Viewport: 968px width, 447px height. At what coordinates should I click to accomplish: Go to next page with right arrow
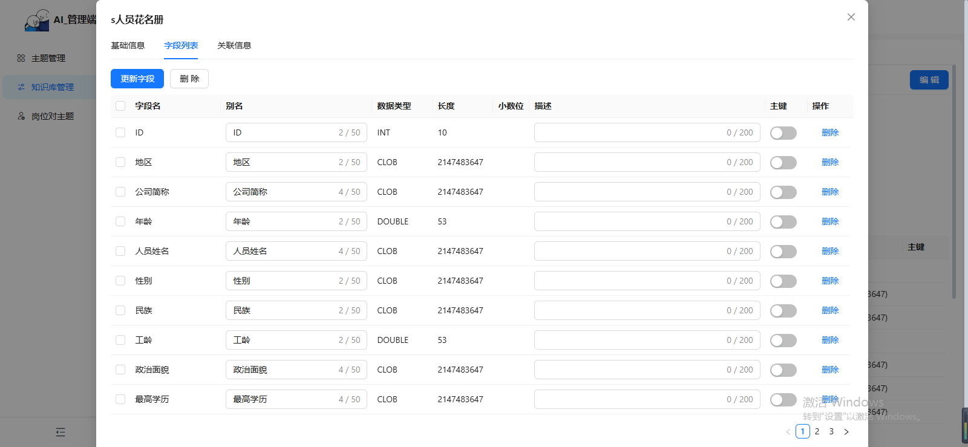click(846, 431)
